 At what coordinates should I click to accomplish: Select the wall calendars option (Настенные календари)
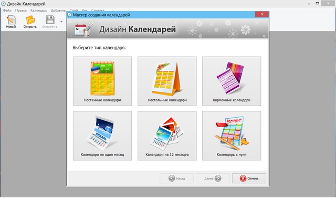[102, 81]
